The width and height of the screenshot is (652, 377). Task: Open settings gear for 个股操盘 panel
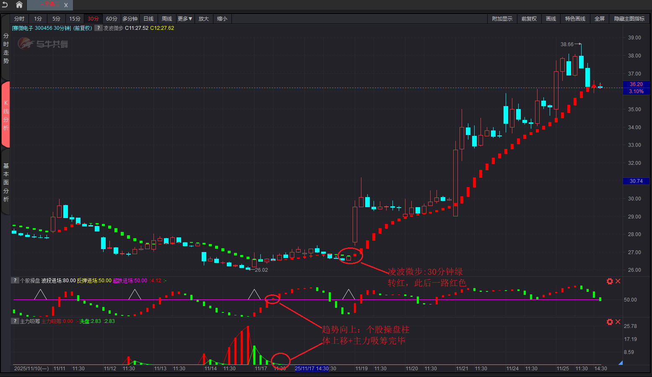tap(610, 281)
